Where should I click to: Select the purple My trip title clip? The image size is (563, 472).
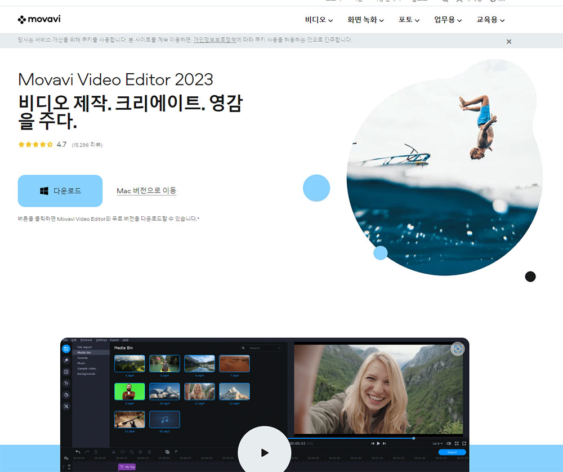click(x=127, y=467)
